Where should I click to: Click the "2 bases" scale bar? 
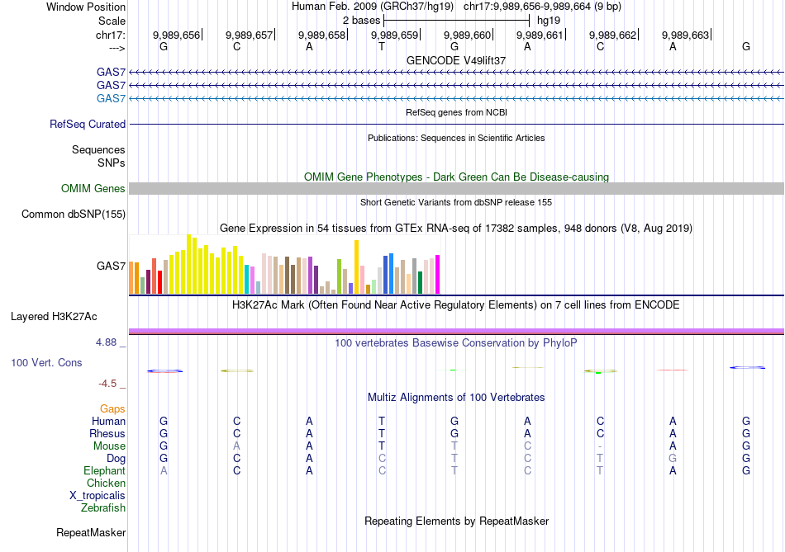click(456, 21)
